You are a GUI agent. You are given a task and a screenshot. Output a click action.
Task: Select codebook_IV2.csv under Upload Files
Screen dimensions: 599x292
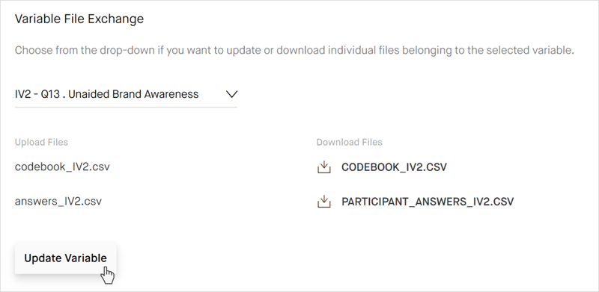(x=62, y=167)
